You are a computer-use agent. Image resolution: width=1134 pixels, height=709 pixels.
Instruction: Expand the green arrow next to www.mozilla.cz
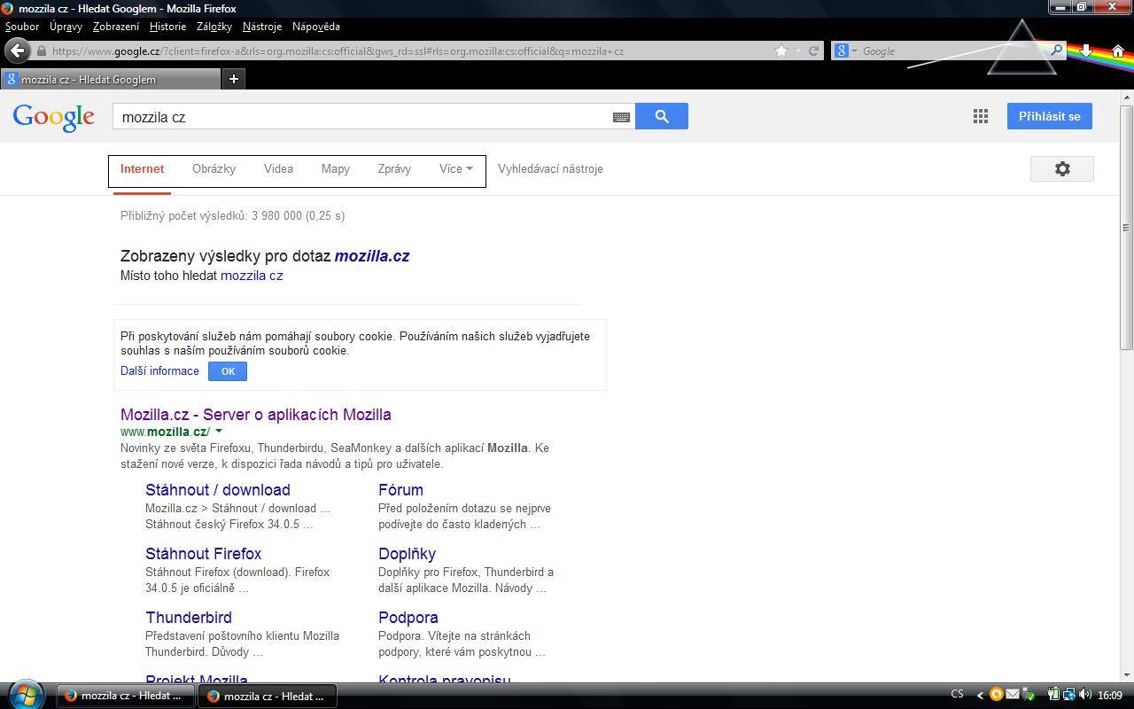(219, 432)
